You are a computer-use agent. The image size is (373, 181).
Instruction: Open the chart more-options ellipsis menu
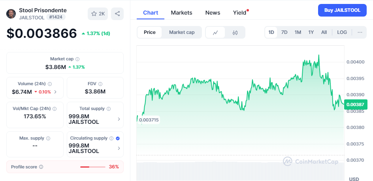click(x=360, y=32)
